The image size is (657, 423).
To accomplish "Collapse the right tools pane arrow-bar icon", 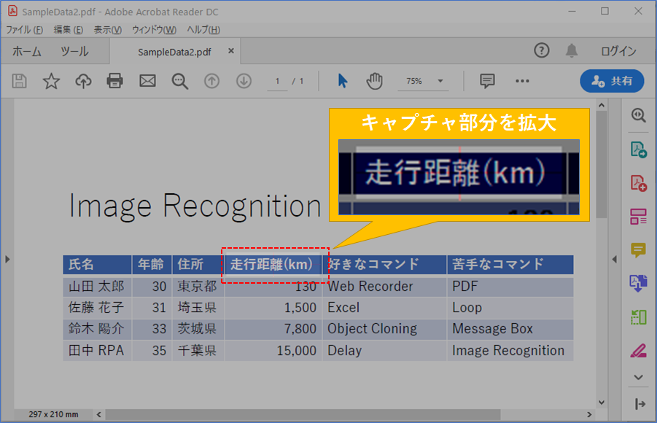I will click(x=639, y=404).
